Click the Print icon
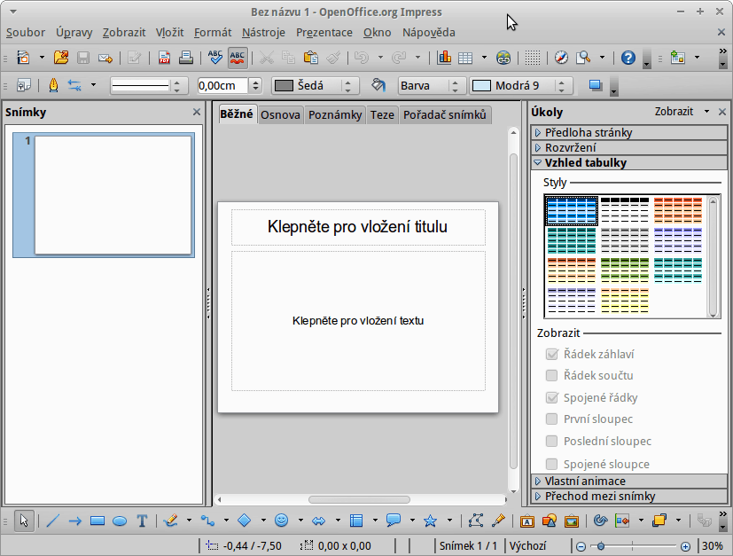Screen dimensions: 733x556 [x=185, y=58]
